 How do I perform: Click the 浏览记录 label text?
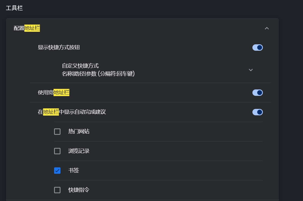79,151
